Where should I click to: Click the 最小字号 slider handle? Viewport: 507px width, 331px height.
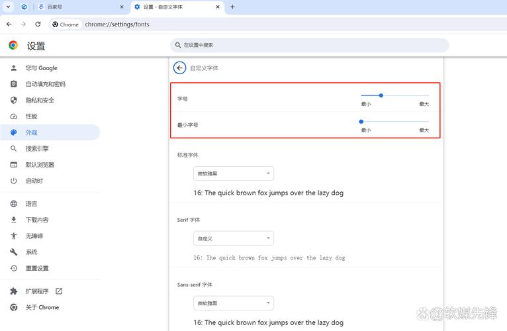(361, 122)
